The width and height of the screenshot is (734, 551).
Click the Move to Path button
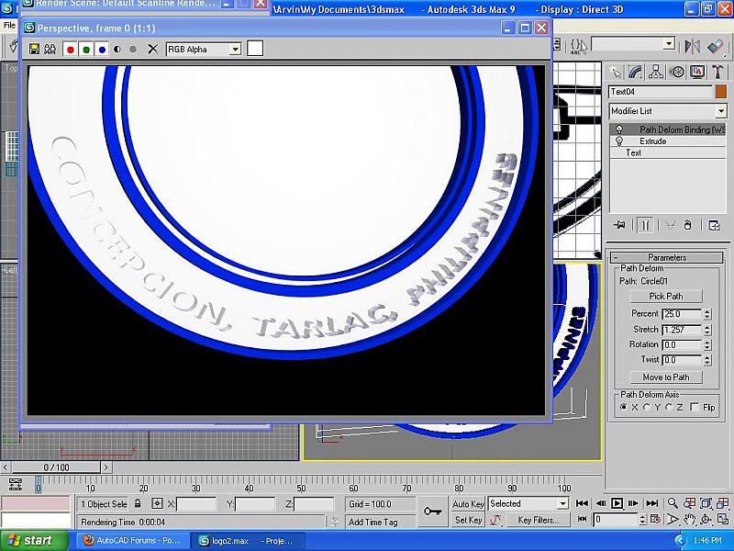pyautogui.click(x=666, y=377)
